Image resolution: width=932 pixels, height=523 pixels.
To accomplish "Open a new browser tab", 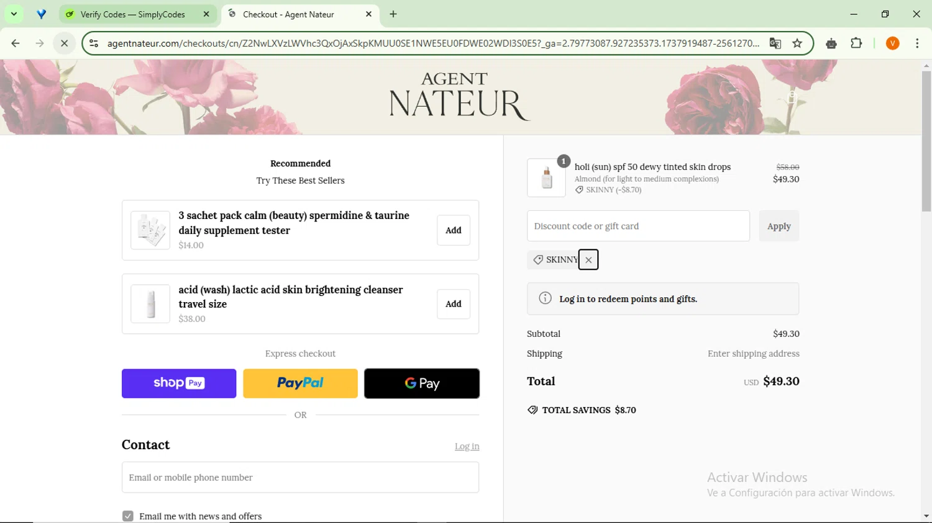I will pyautogui.click(x=393, y=14).
